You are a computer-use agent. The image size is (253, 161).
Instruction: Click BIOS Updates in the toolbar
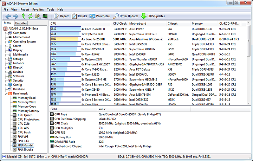click(153, 16)
